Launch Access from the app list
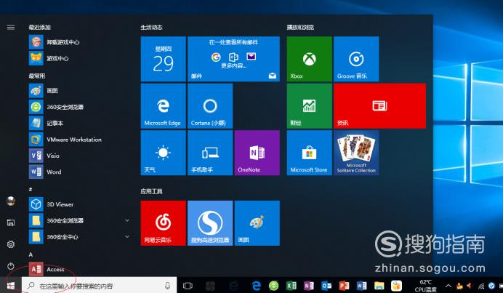The width and height of the screenshot is (503, 293). (80, 269)
